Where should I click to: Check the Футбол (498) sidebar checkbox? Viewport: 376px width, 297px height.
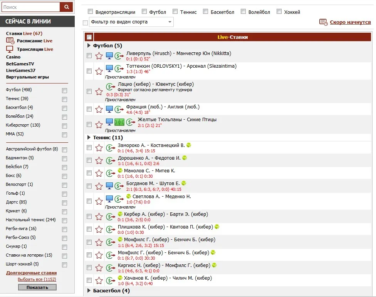click(64, 90)
